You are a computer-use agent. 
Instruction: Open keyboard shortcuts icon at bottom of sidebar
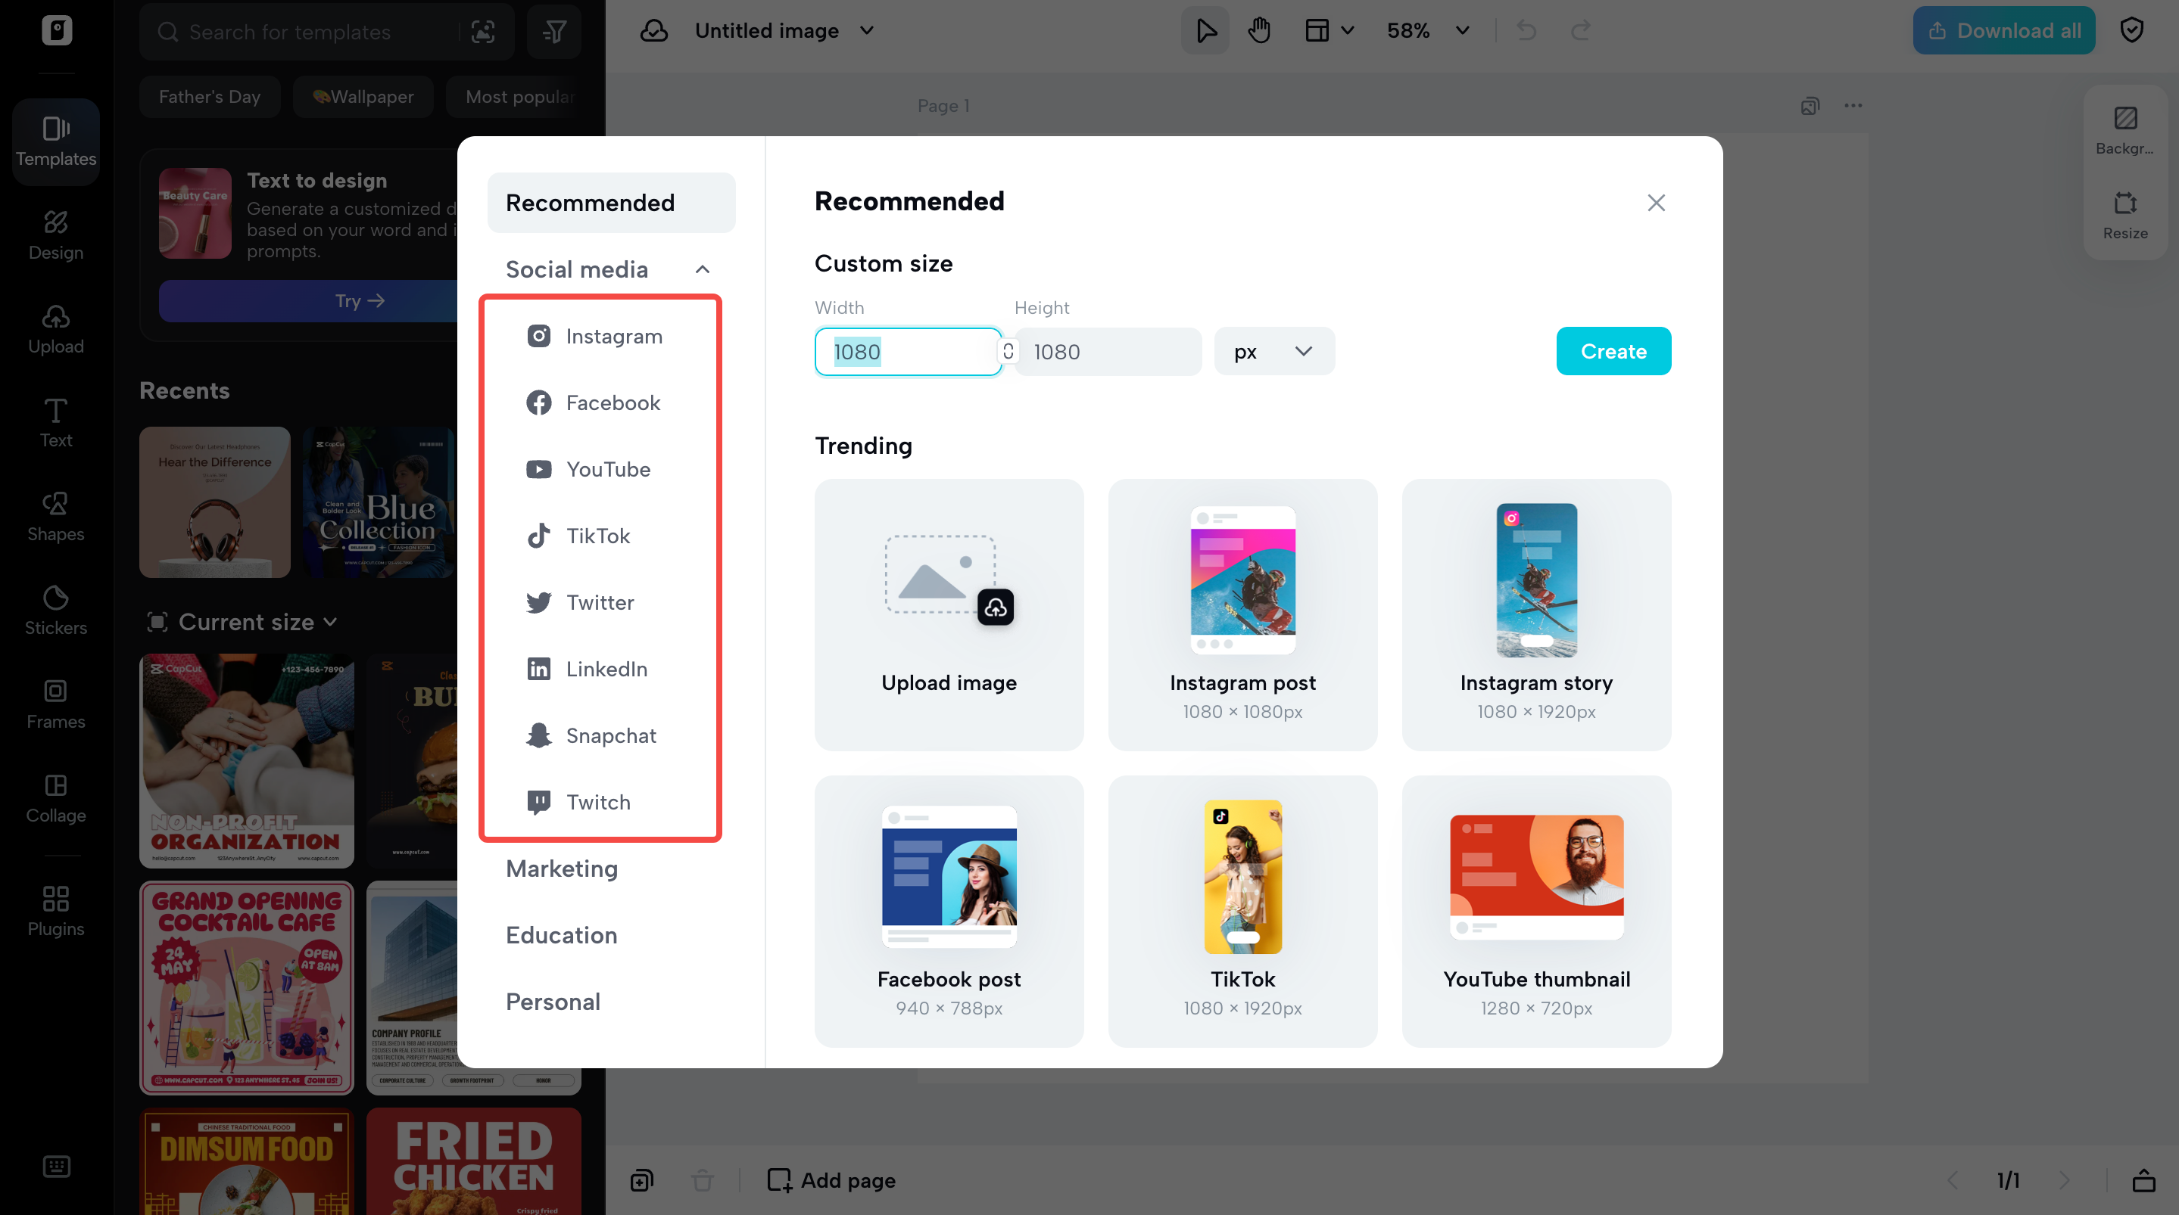tap(57, 1166)
